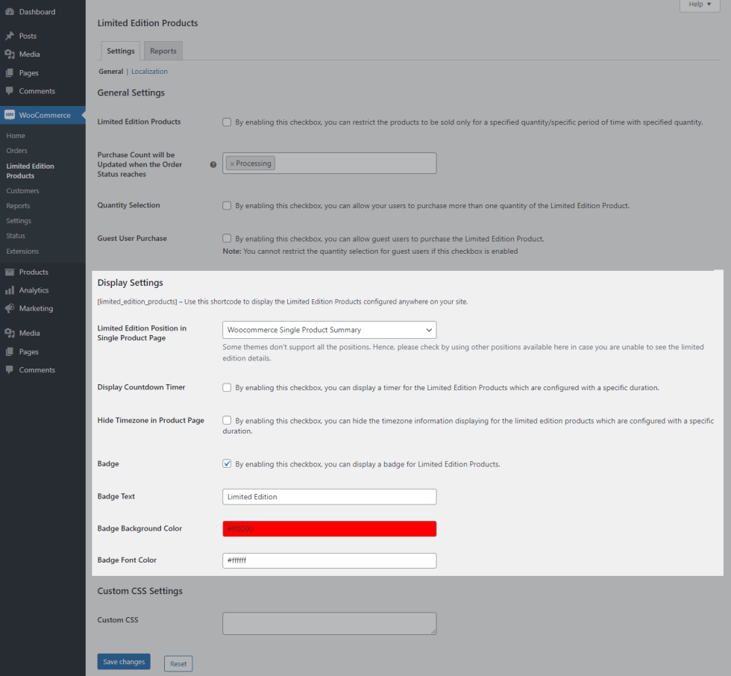
Task: Open the order status multi-select box
Action: (329, 163)
